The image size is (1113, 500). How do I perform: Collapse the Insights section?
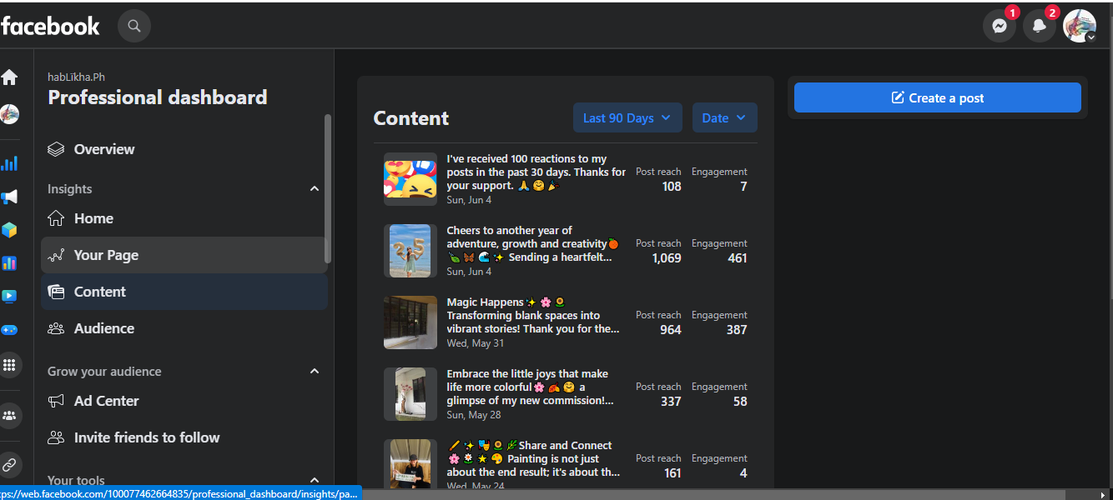tap(315, 189)
